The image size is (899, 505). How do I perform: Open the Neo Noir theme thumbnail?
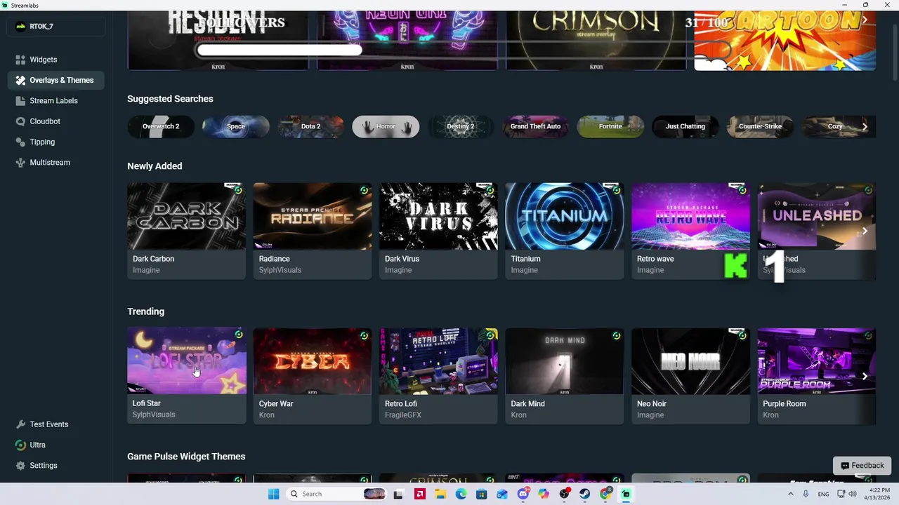click(690, 361)
